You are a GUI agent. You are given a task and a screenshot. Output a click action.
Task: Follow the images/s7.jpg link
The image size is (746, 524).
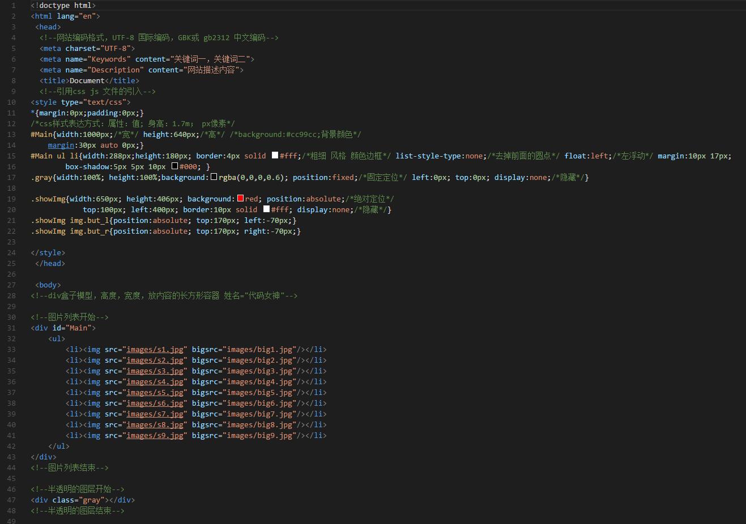[x=155, y=414]
